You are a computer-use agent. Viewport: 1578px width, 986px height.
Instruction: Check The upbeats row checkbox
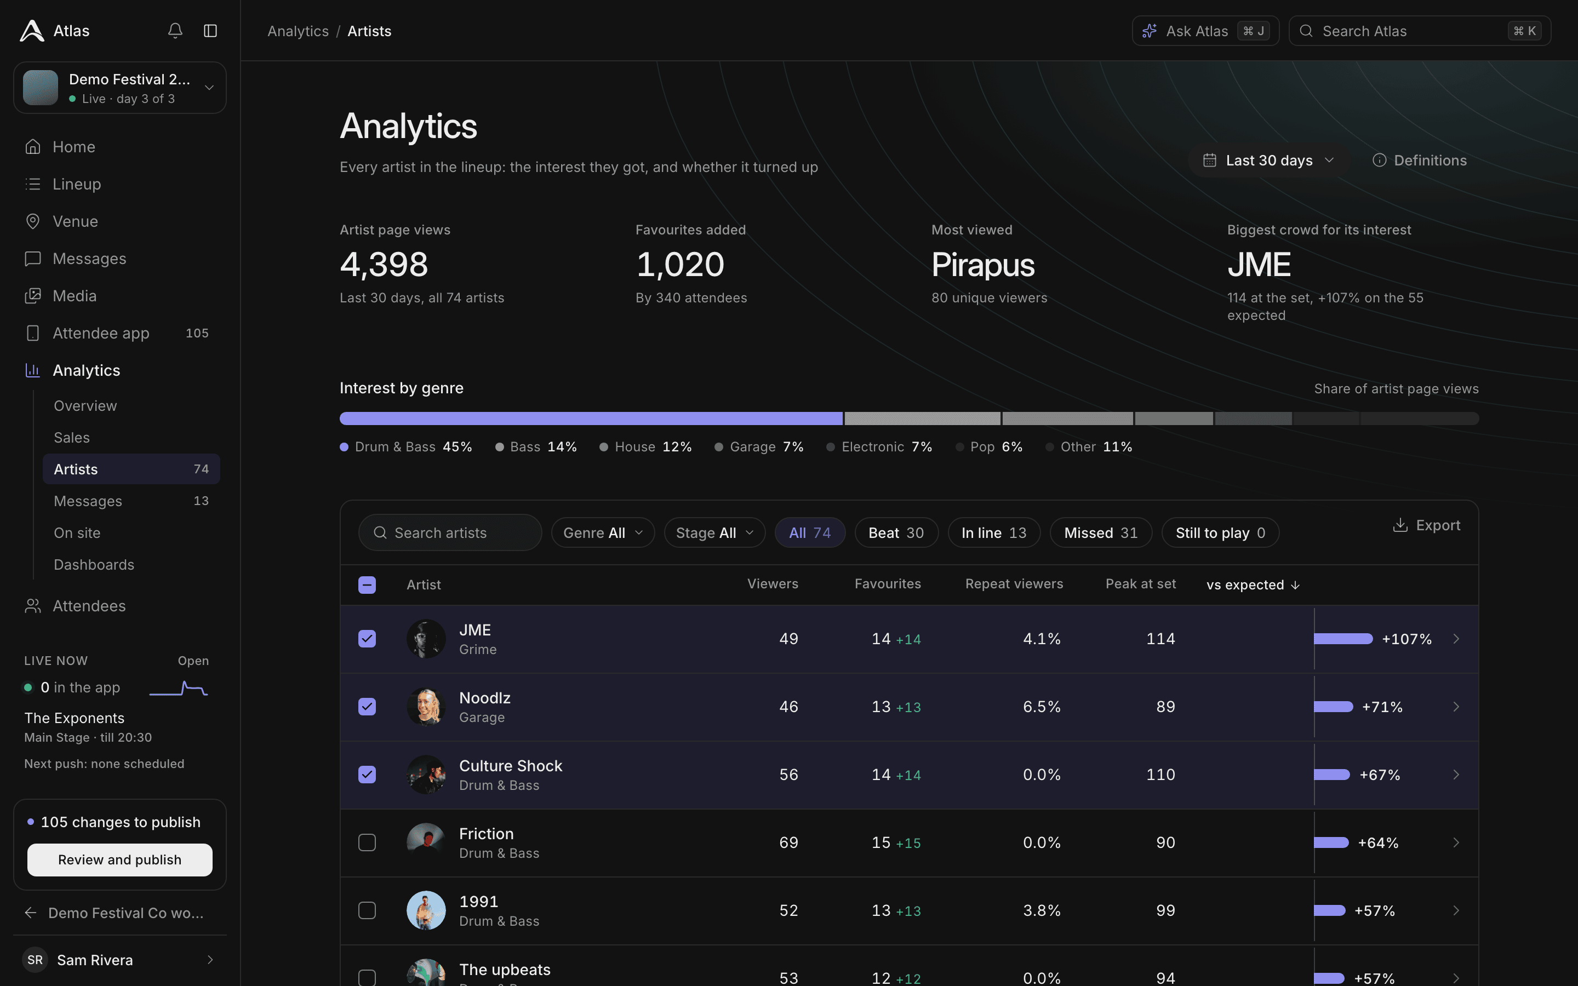tap(367, 978)
